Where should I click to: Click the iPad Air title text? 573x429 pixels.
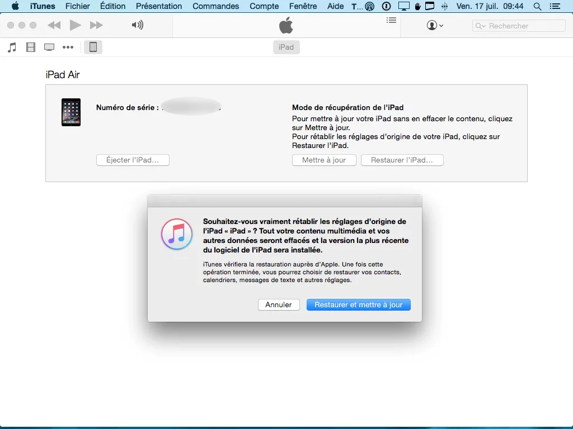coord(63,75)
